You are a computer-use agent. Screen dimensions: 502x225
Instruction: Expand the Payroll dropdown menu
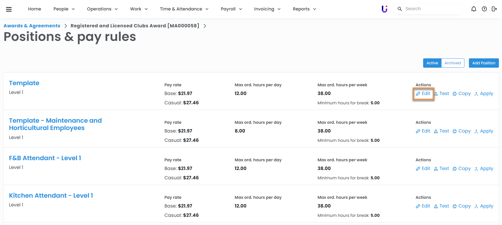231,9
